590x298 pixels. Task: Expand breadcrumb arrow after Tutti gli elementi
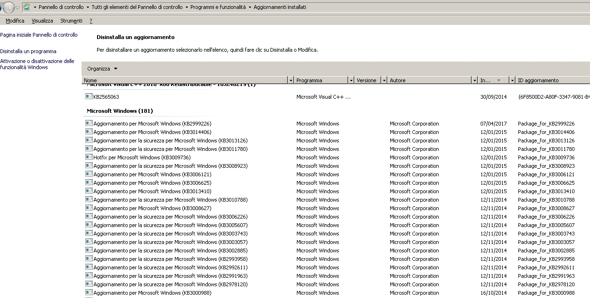click(x=187, y=7)
